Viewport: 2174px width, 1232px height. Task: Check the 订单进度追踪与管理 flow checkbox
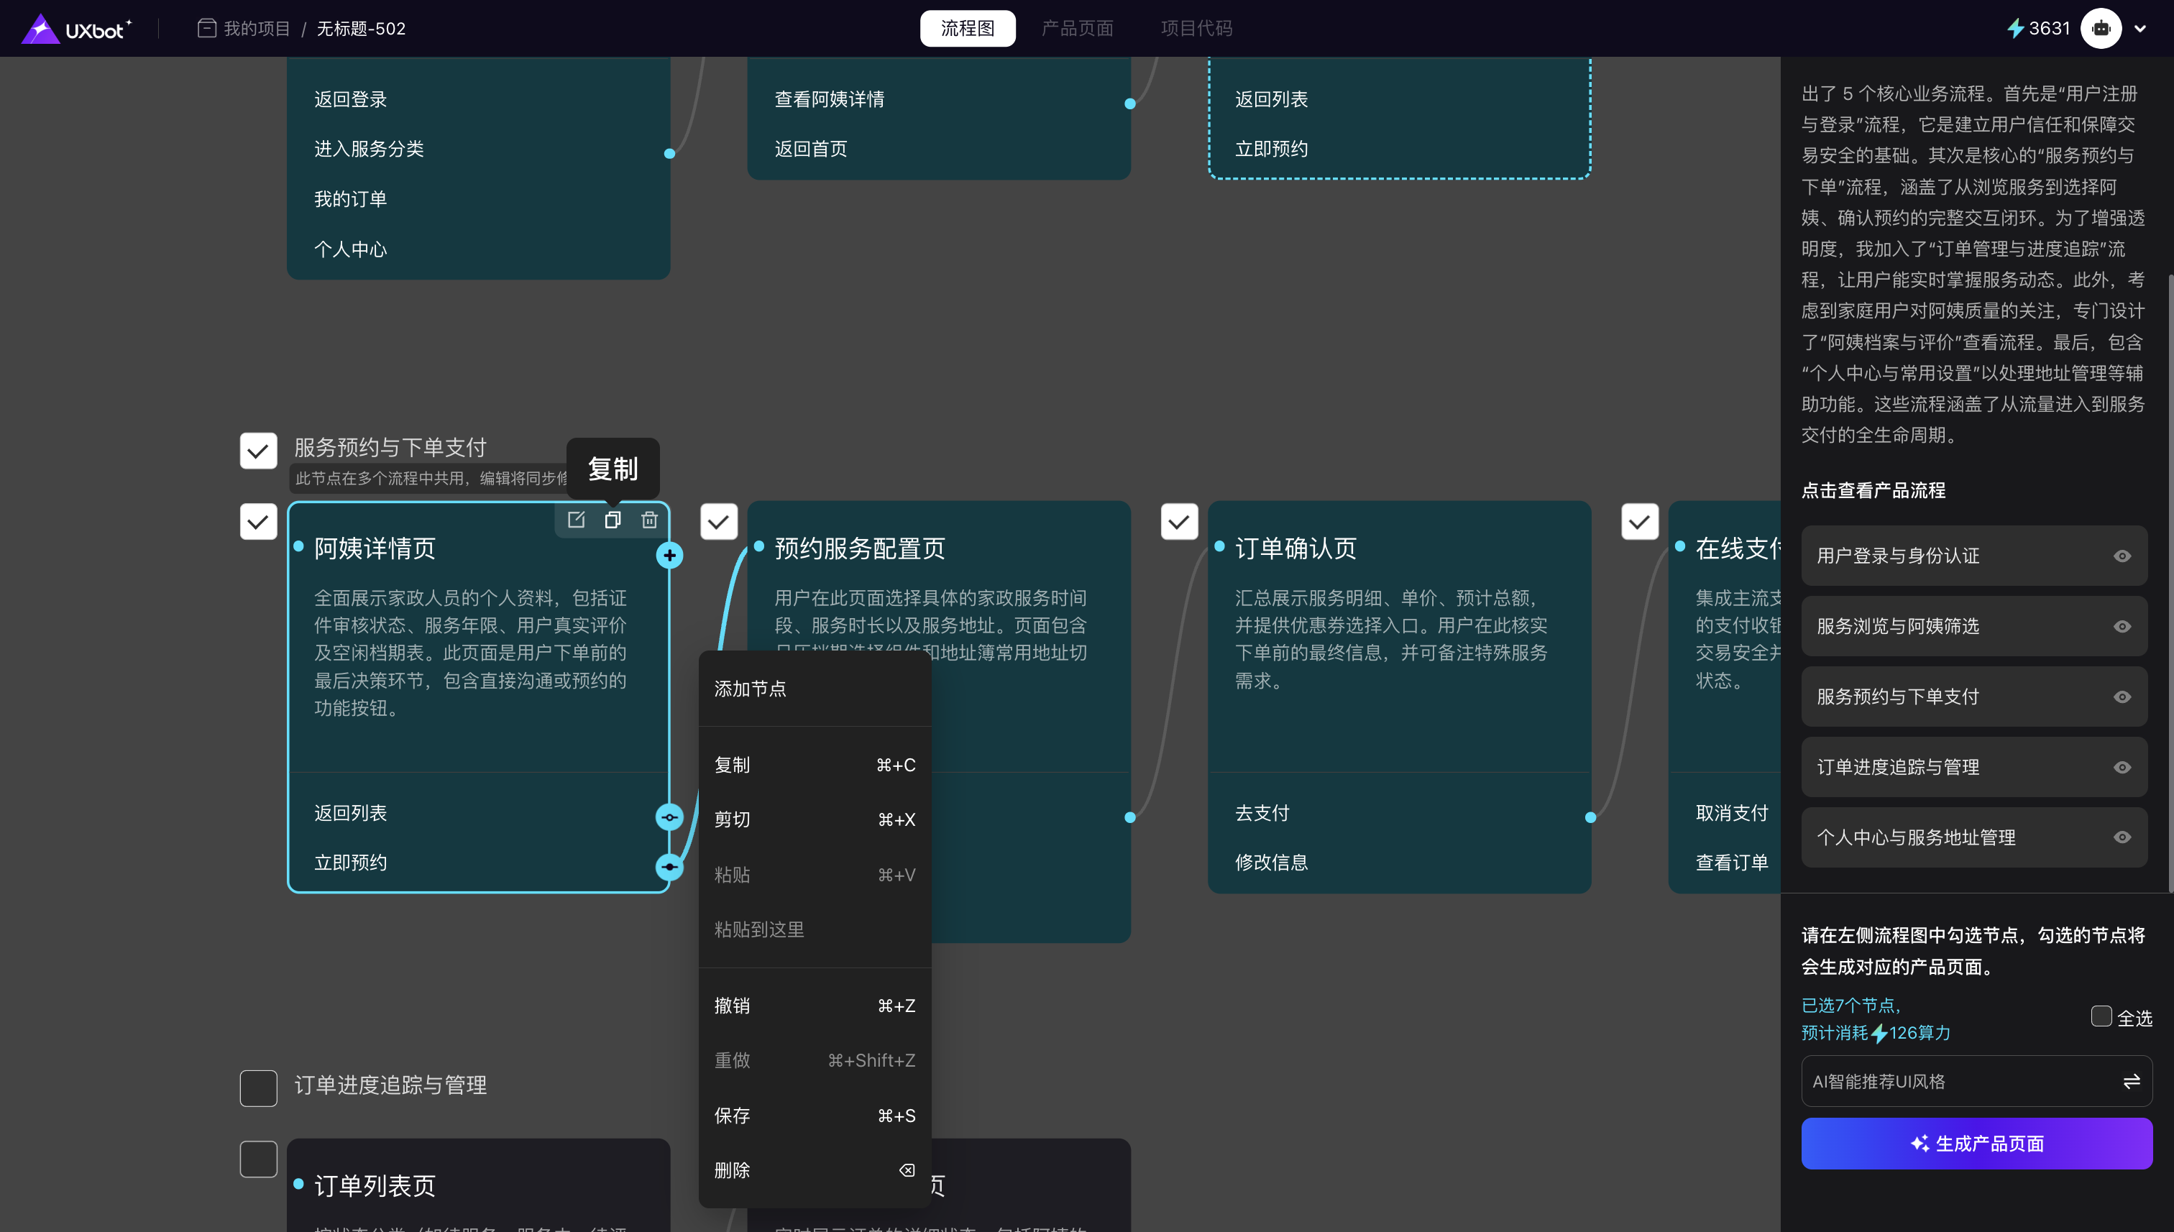click(258, 1088)
